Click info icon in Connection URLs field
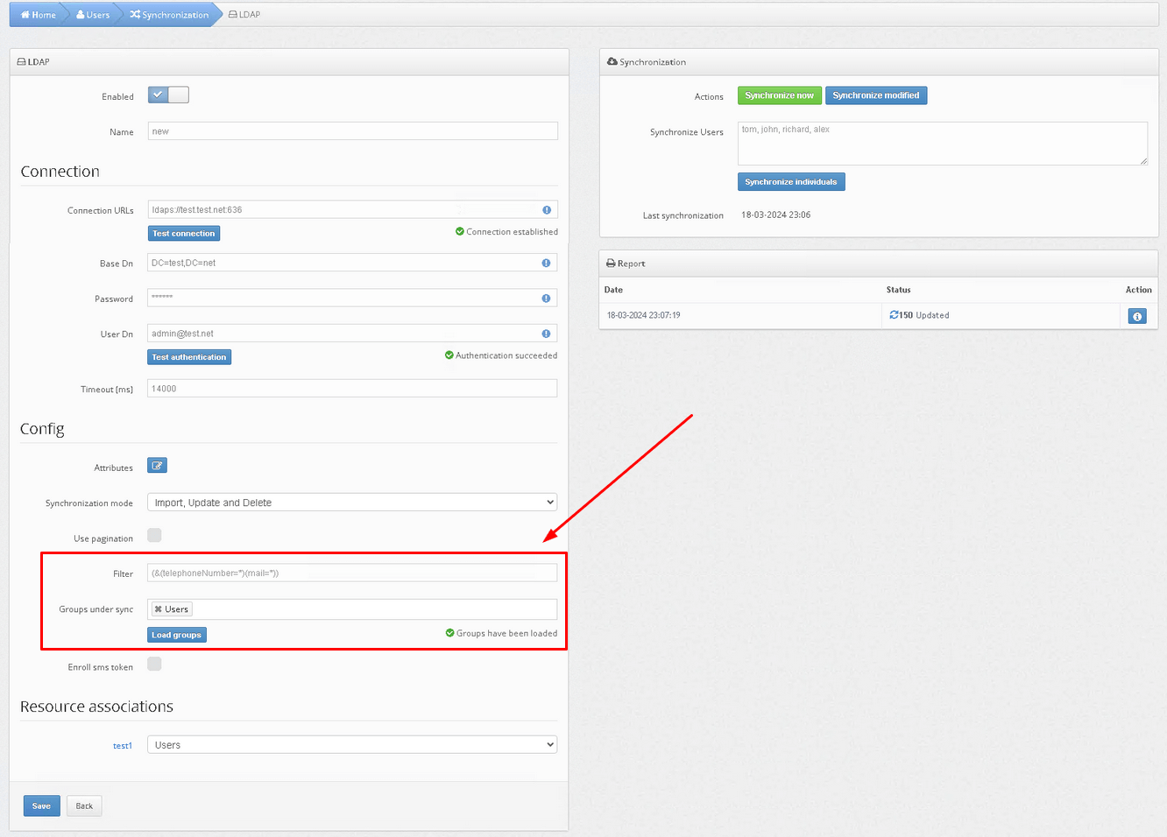 (x=547, y=210)
